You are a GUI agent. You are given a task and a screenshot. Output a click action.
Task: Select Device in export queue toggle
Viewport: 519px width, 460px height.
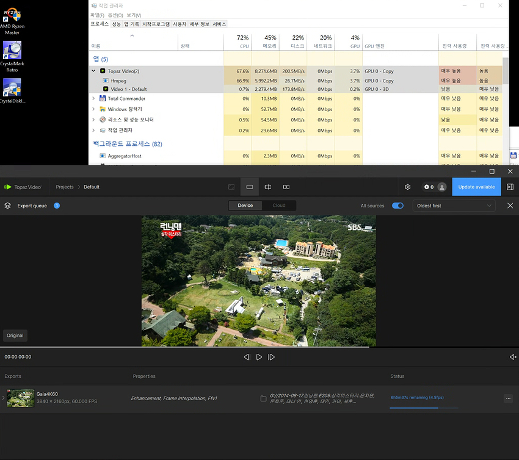click(245, 206)
